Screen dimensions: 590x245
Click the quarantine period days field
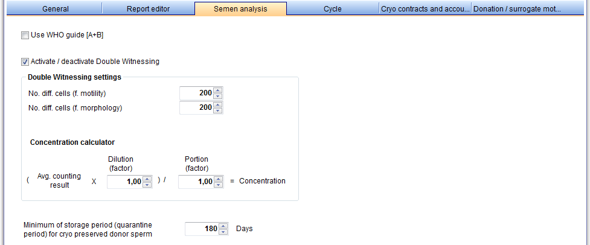[x=202, y=229]
